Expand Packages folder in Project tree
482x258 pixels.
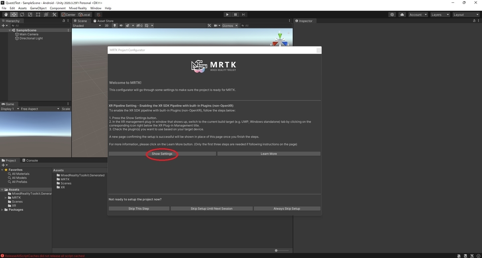click(x=2, y=210)
